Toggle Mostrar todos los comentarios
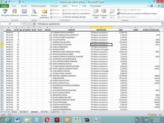This screenshot has height=123, width=164. click(77, 13)
